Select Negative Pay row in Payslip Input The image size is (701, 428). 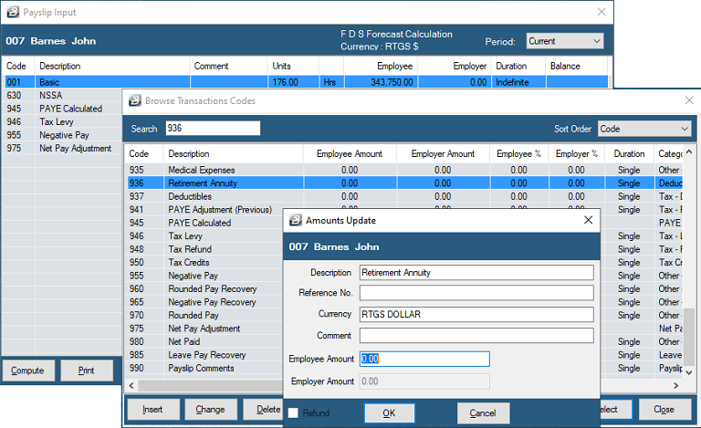pyautogui.click(x=63, y=135)
